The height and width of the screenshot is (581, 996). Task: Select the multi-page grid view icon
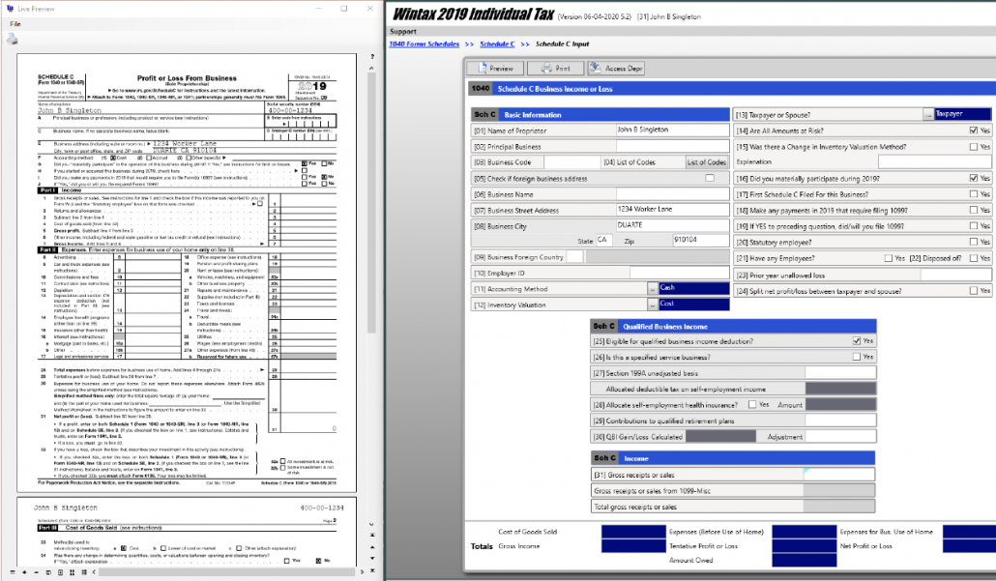pos(84,572)
